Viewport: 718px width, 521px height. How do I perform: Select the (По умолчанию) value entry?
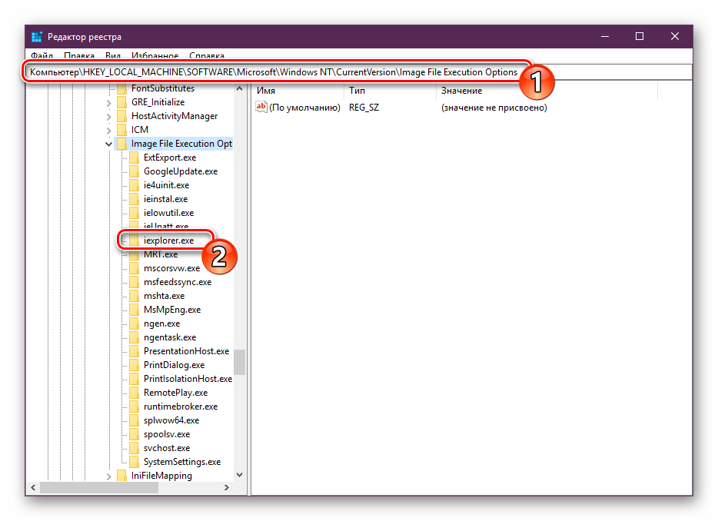pyautogui.click(x=304, y=108)
